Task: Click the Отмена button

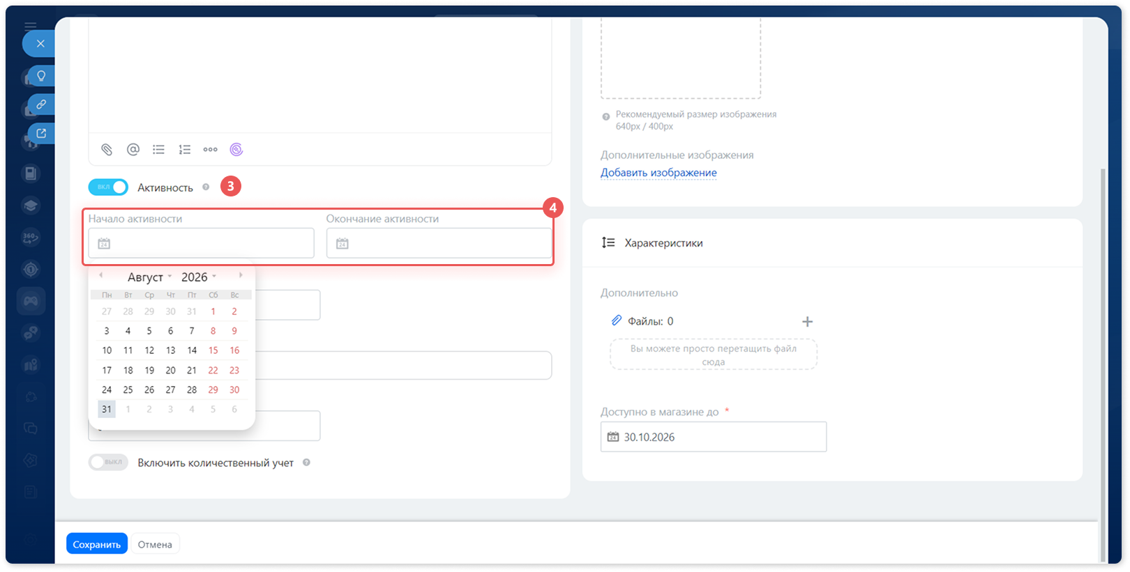Action: pos(155,544)
